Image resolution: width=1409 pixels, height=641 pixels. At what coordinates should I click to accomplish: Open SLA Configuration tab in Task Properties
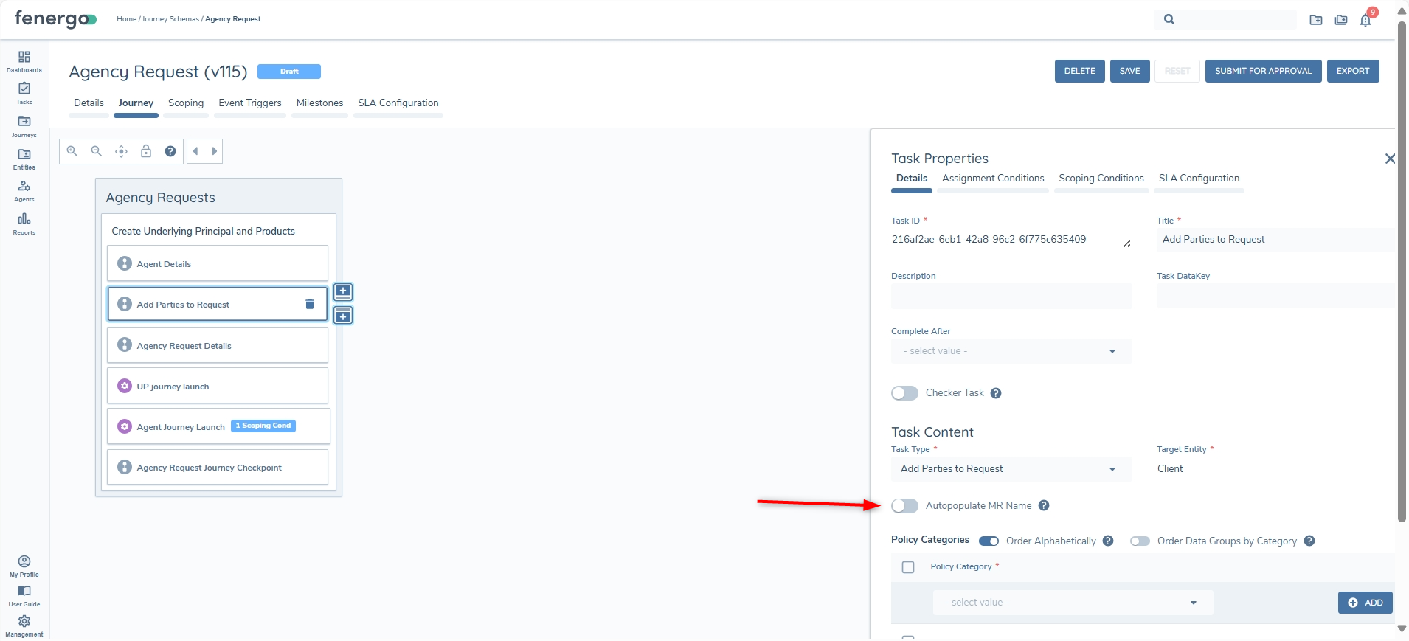tap(1199, 179)
